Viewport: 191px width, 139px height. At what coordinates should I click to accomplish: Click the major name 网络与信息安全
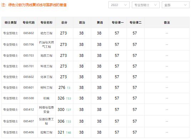tap(47, 109)
